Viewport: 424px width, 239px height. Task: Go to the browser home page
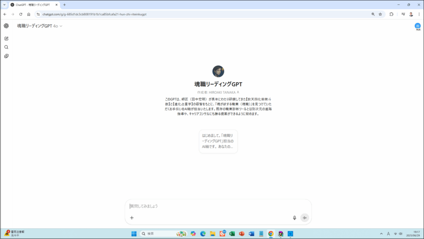tap(29, 14)
